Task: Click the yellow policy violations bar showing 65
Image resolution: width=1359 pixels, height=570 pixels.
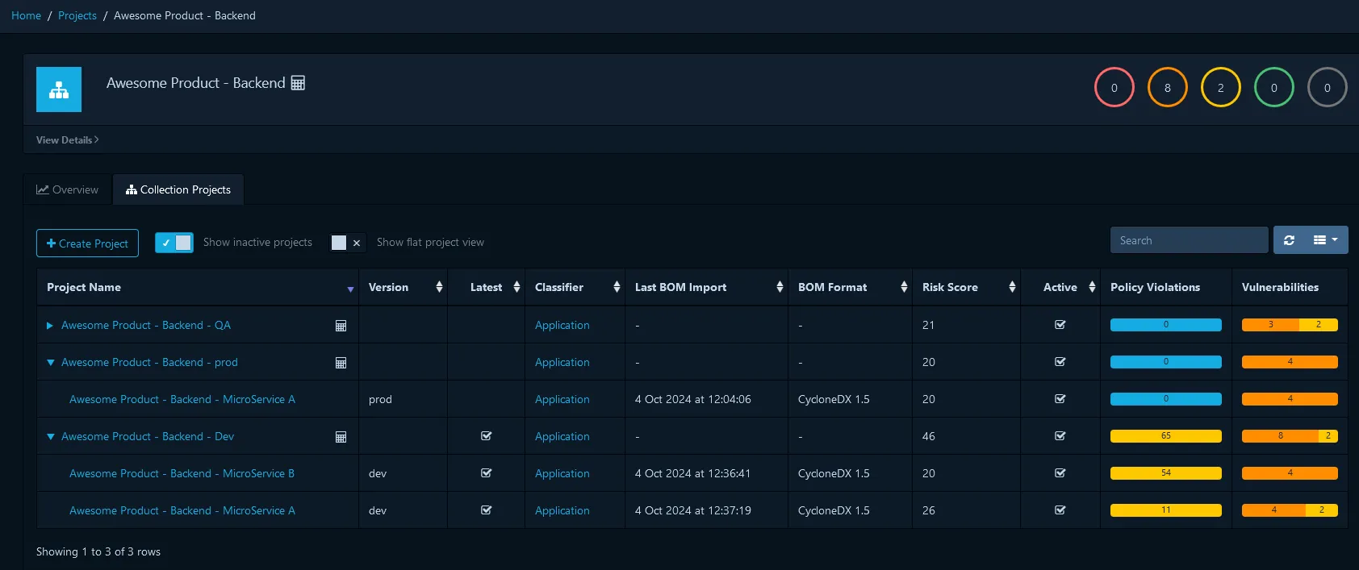Action: (1166, 436)
